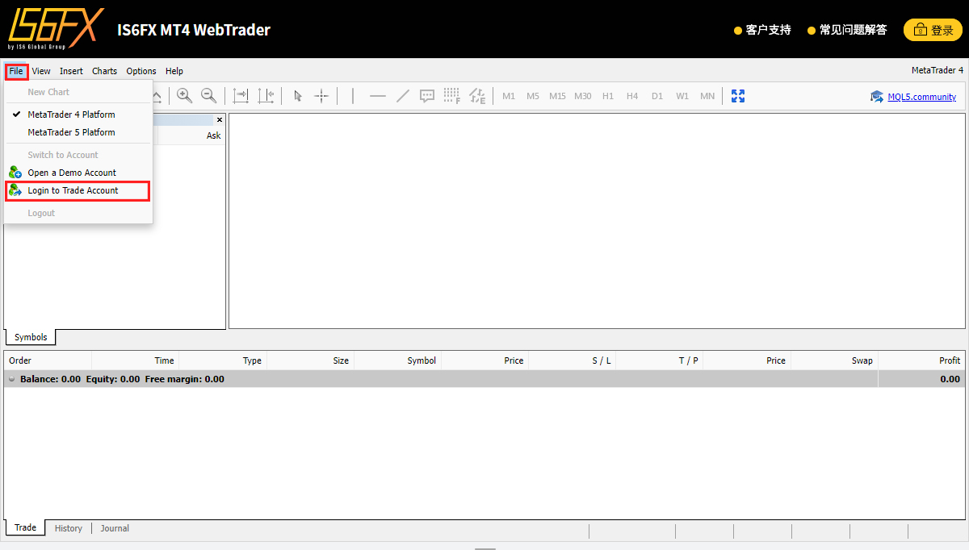Add a text label tool
The image size is (969, 550).
point(427,96)
